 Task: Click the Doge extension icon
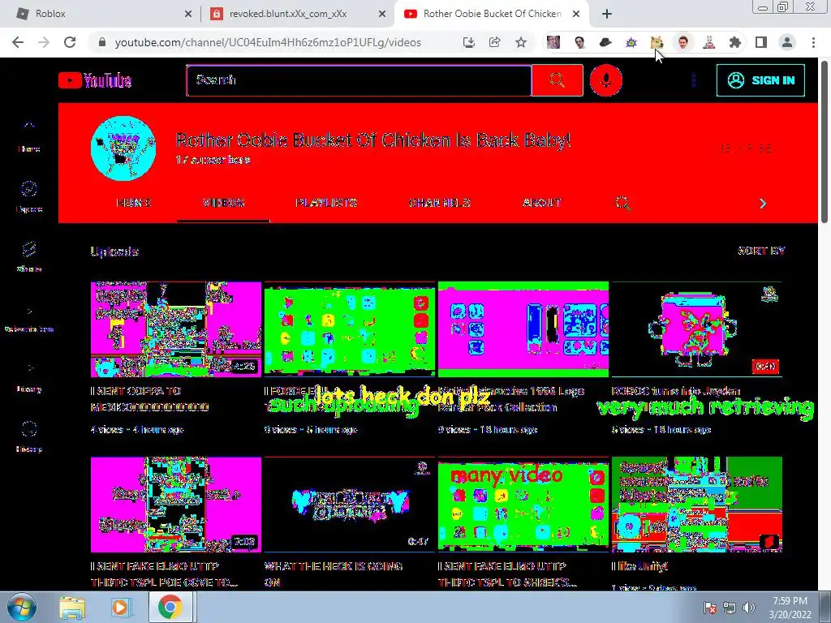[x=657, y=42]
